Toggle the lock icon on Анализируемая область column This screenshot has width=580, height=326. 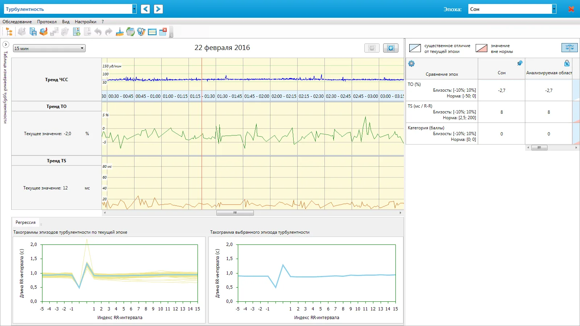click(x=567, y=63)
